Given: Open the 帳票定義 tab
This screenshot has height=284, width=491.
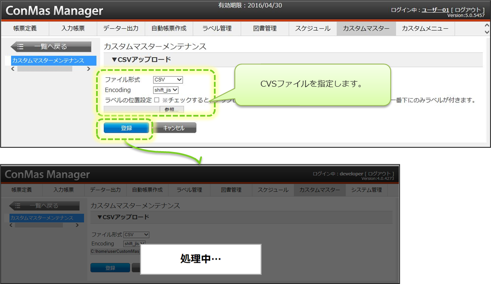Looking at the screenshot, I should click(25, 29).
